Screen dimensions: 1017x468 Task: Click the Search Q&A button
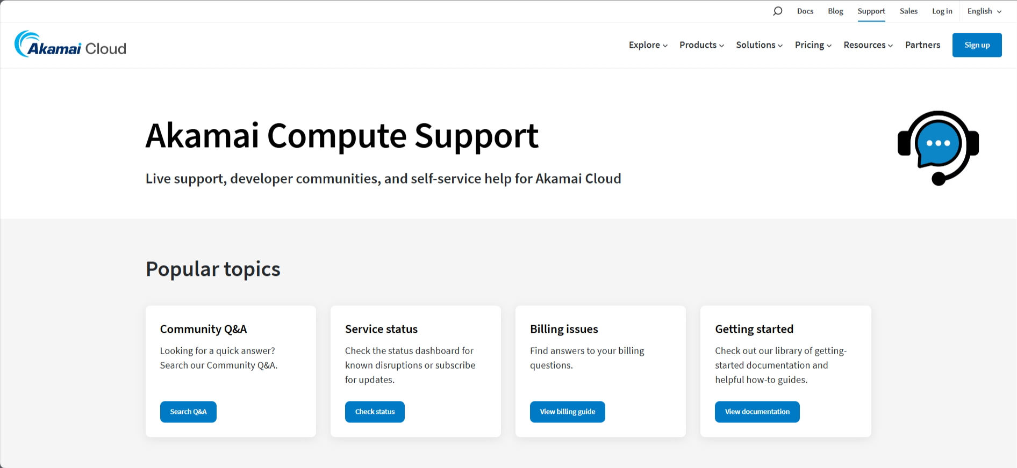(188, 412)
